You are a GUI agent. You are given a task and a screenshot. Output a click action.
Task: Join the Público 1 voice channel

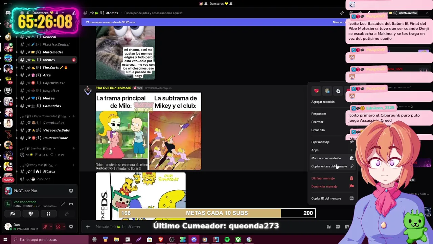(x=47, y=179)
